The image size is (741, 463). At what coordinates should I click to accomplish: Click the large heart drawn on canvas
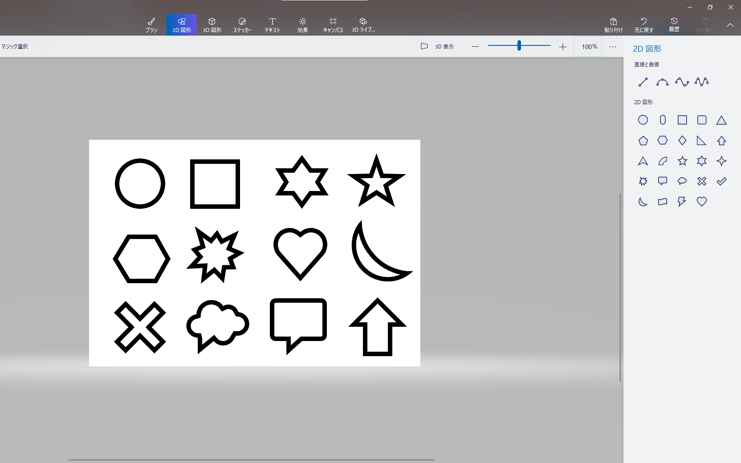pos(300,254)
